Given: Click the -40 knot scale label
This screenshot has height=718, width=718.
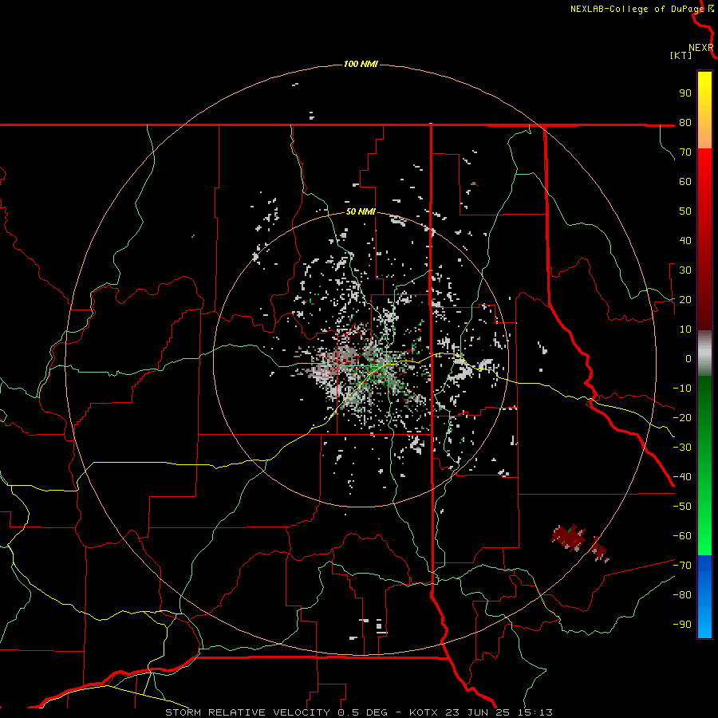Looking at the screenshot, I should pos(682,477).
